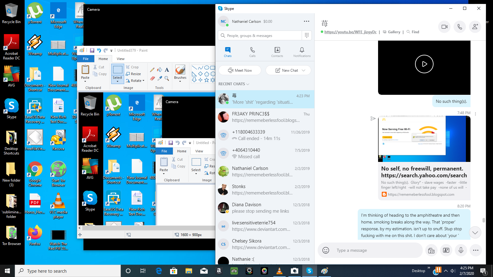The image size is (493, 277).
Task: Open the Gallery for this Skype chat
Action: coord(392,32)
